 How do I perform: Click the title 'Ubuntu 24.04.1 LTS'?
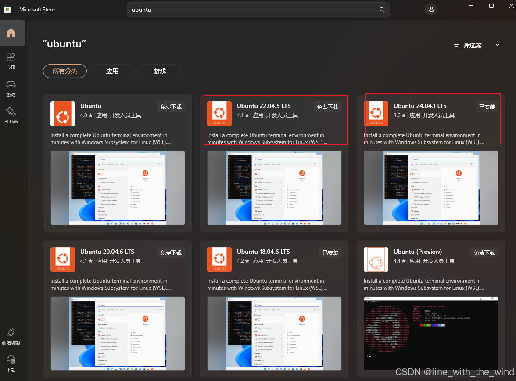point(420,106)
